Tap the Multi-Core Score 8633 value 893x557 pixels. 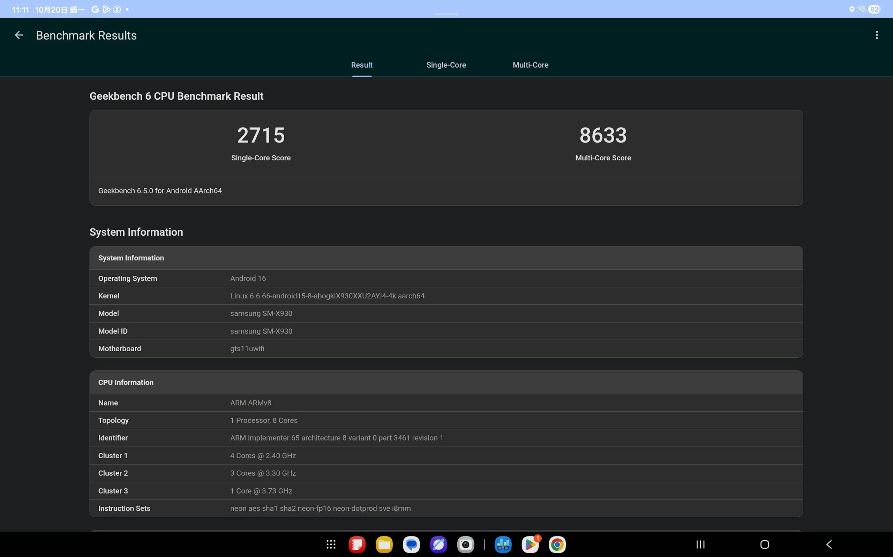point(603,135)
